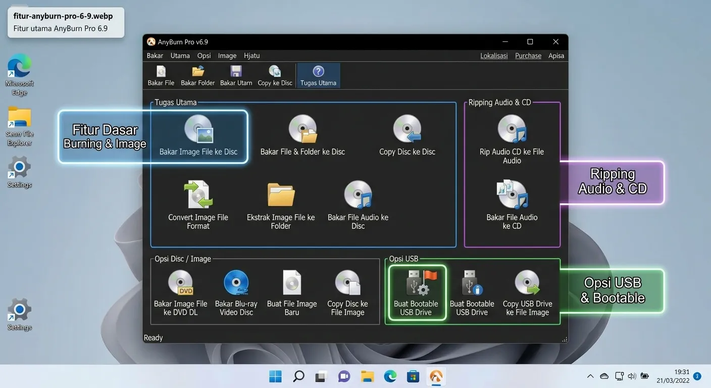The width and height of the screenshot is (711, 388).
Task: Click the Lokalisasi link
Action: pos(494,56)
